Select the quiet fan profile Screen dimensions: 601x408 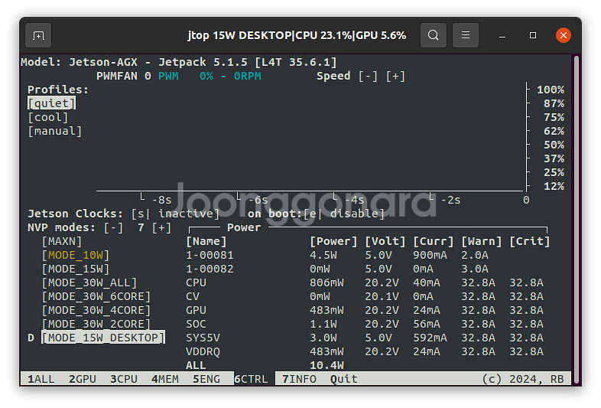pyautogui.click(x=52, y=103)
